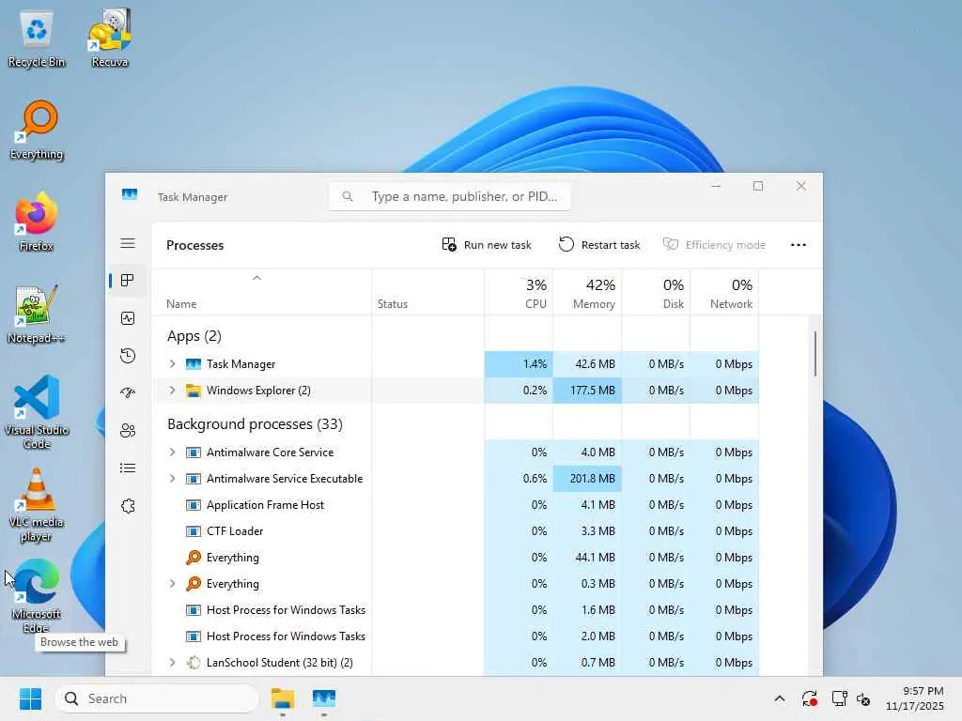
Task: Select Host Process for Windows Tasks 2.0 MB
Action: [456, 637]
